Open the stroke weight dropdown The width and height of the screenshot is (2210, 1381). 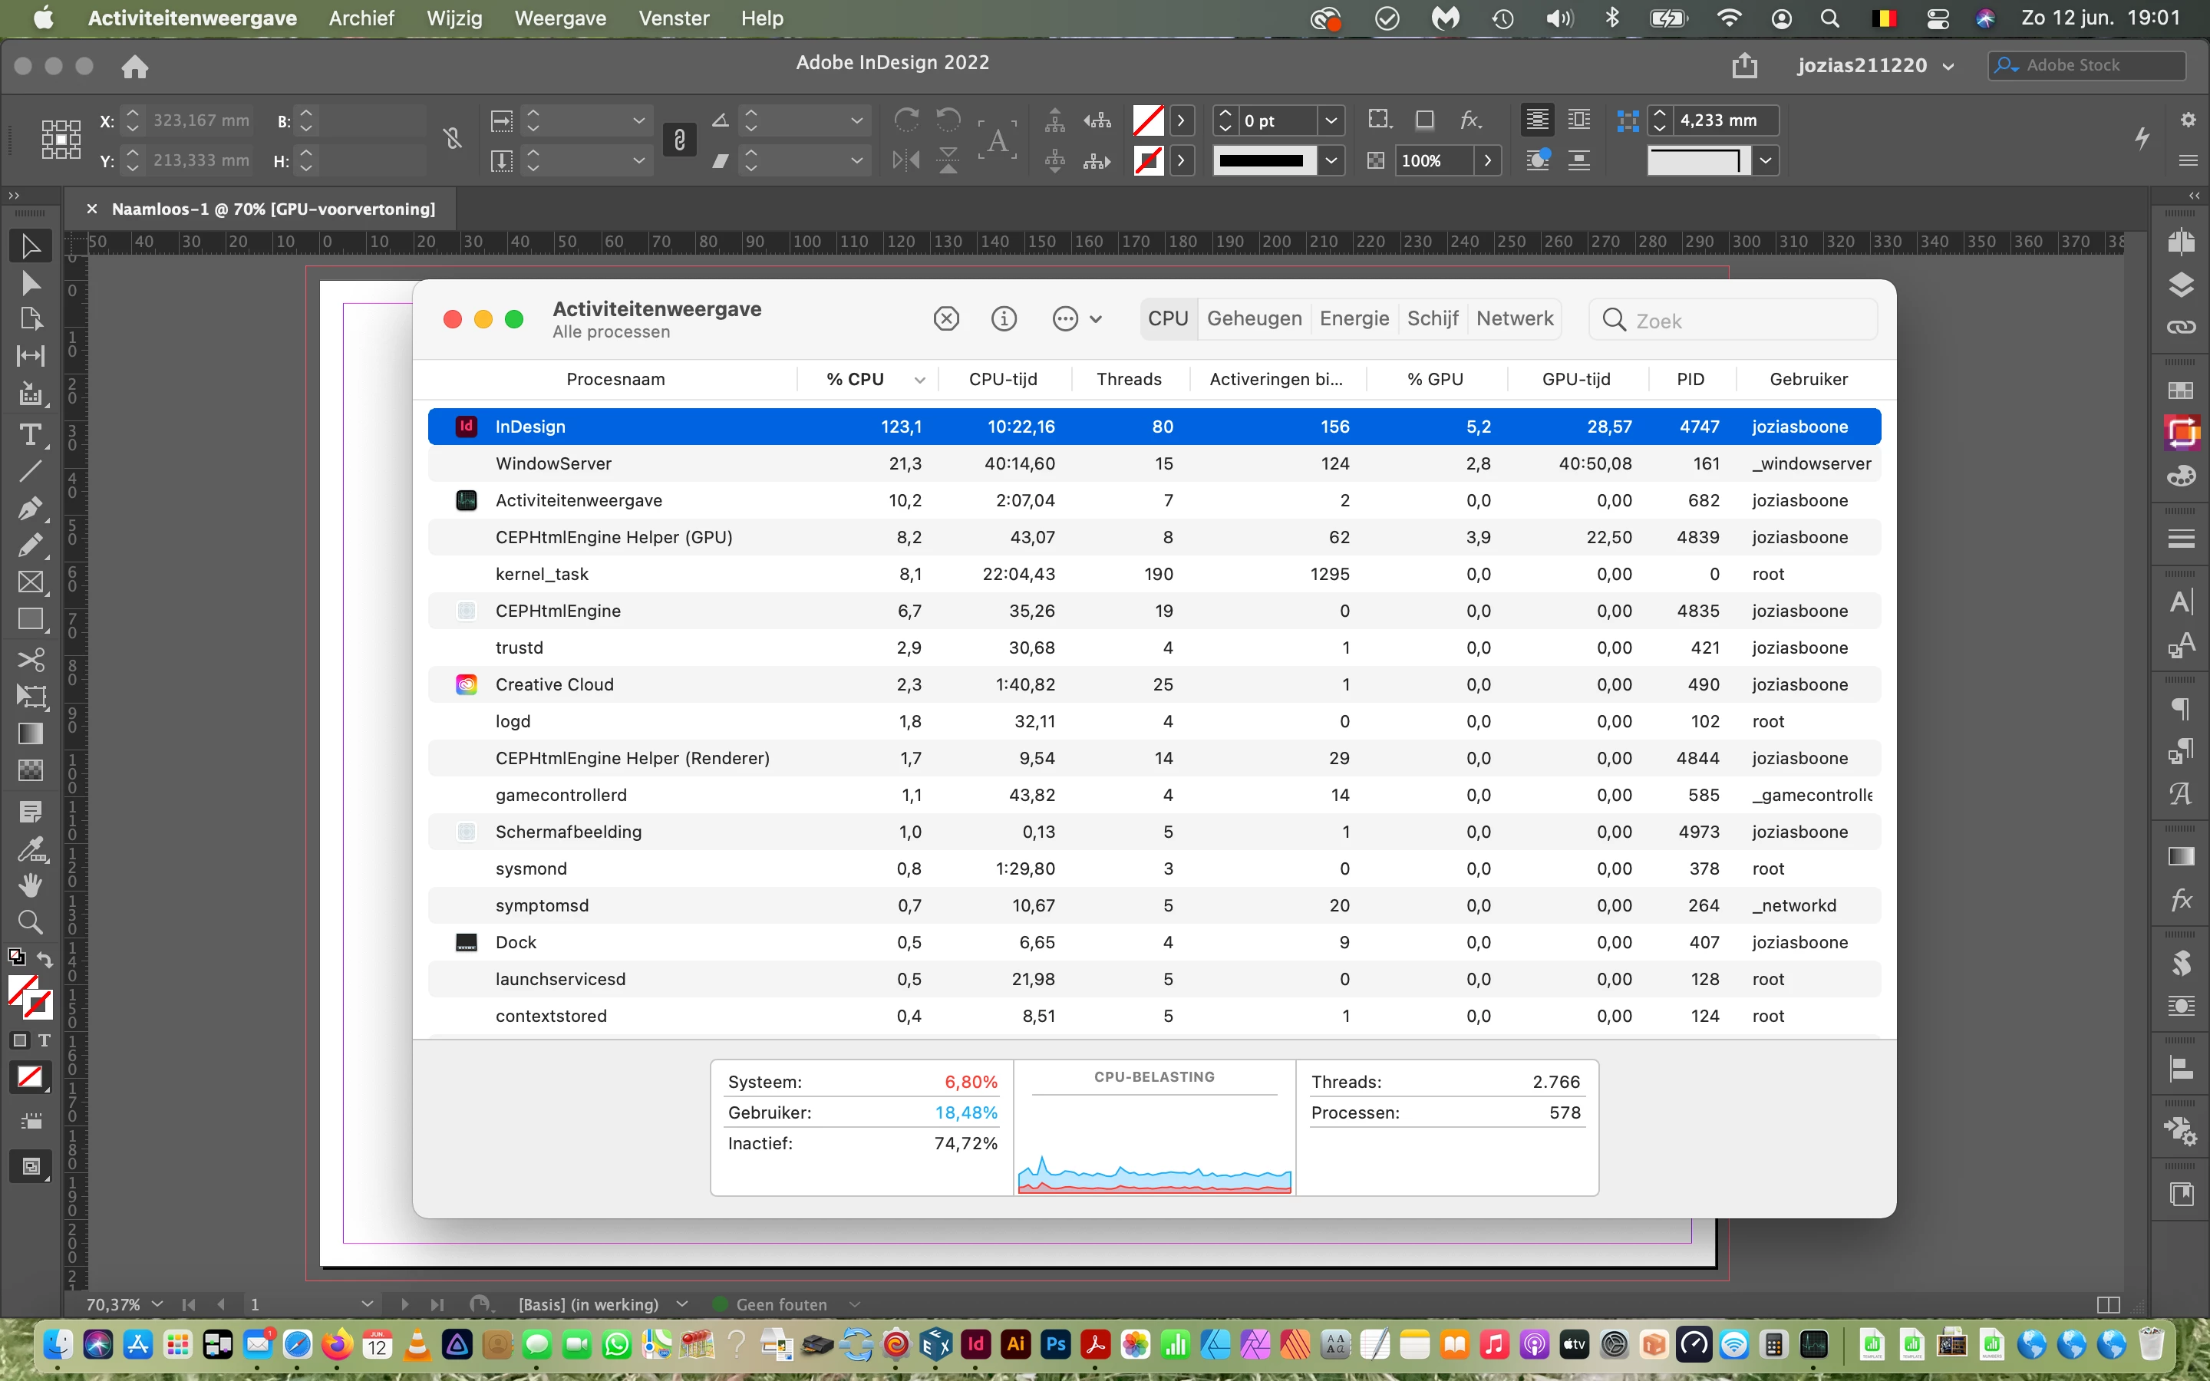tap(1331, 120)
